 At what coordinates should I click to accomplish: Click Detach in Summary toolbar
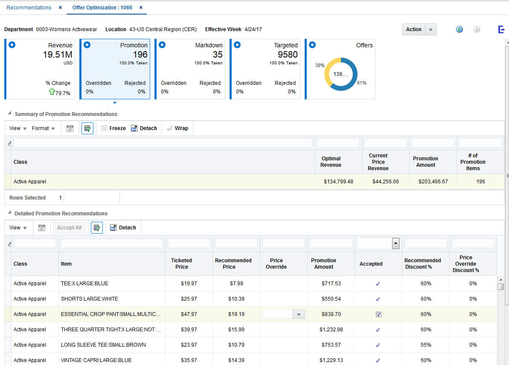(144, 128)
